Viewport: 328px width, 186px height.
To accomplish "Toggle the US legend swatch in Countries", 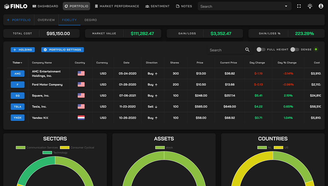I will pyautogui.click(x=278, y=148).
